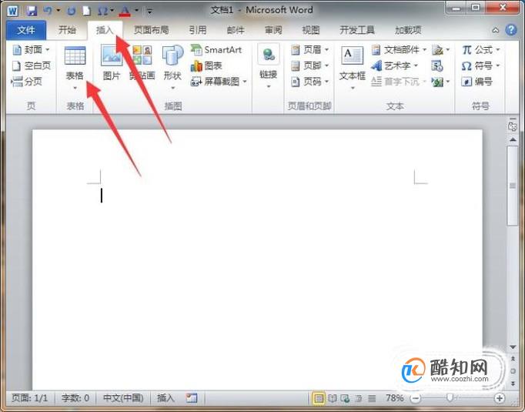The image size is (525, 412).
Task: Switch to Full Screen Reading view
Action: tap(332, 398)
